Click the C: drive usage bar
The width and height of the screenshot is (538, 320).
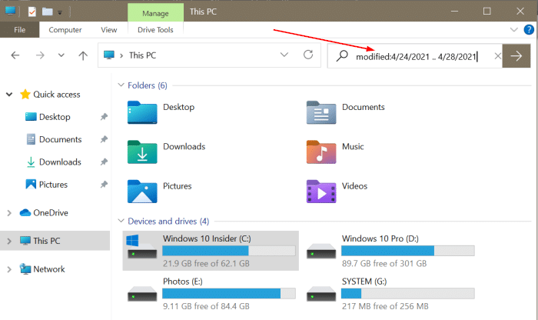[x=229, y=251]
